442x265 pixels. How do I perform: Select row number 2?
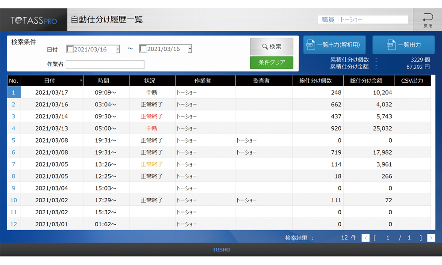tap(14, 105)
